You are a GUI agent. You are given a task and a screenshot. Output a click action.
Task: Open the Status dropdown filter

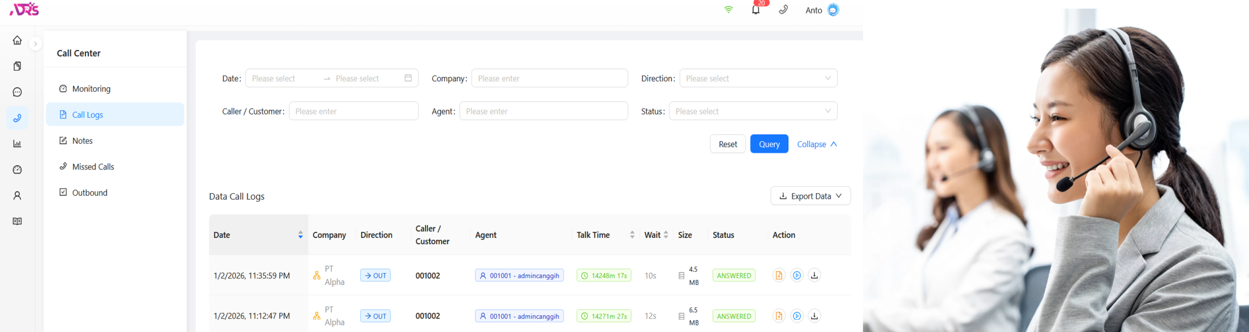(x=752, y=111)
